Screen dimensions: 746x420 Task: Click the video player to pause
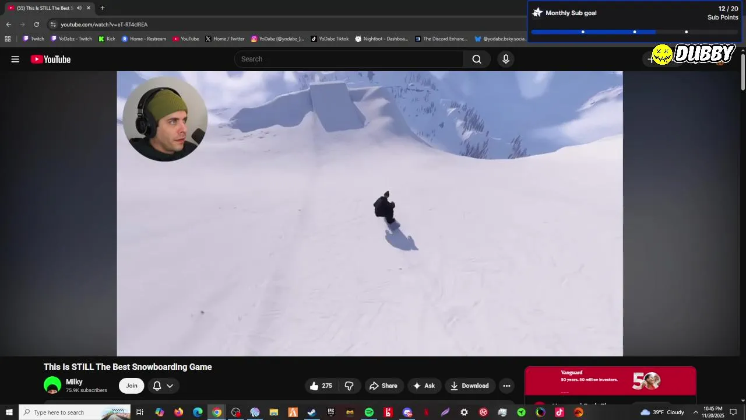tap(370, 213)
